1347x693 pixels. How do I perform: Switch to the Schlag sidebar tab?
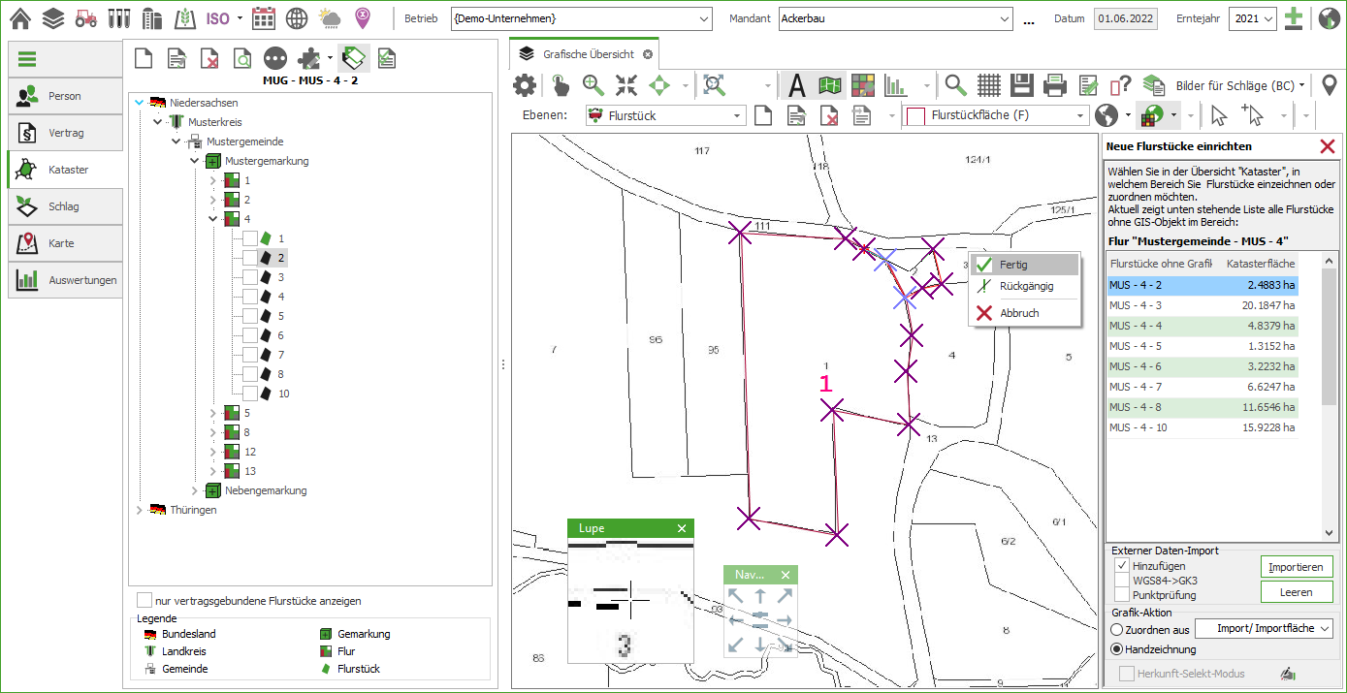click(65, 206)
